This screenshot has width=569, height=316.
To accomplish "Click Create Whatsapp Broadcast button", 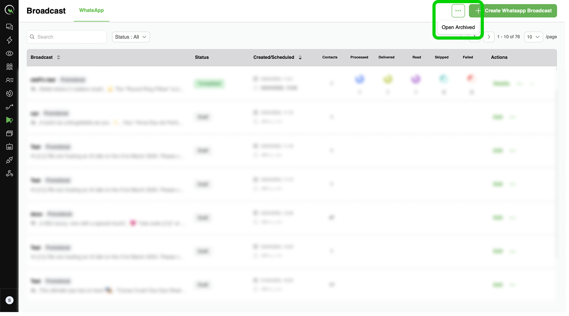I will [x=513, y=11].
